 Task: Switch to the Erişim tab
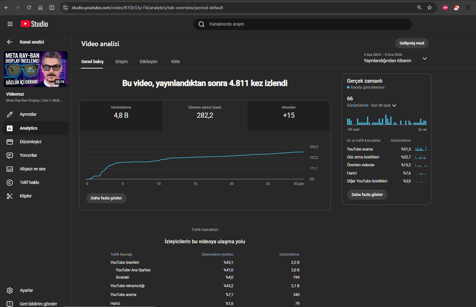click(x=122, y=62)
